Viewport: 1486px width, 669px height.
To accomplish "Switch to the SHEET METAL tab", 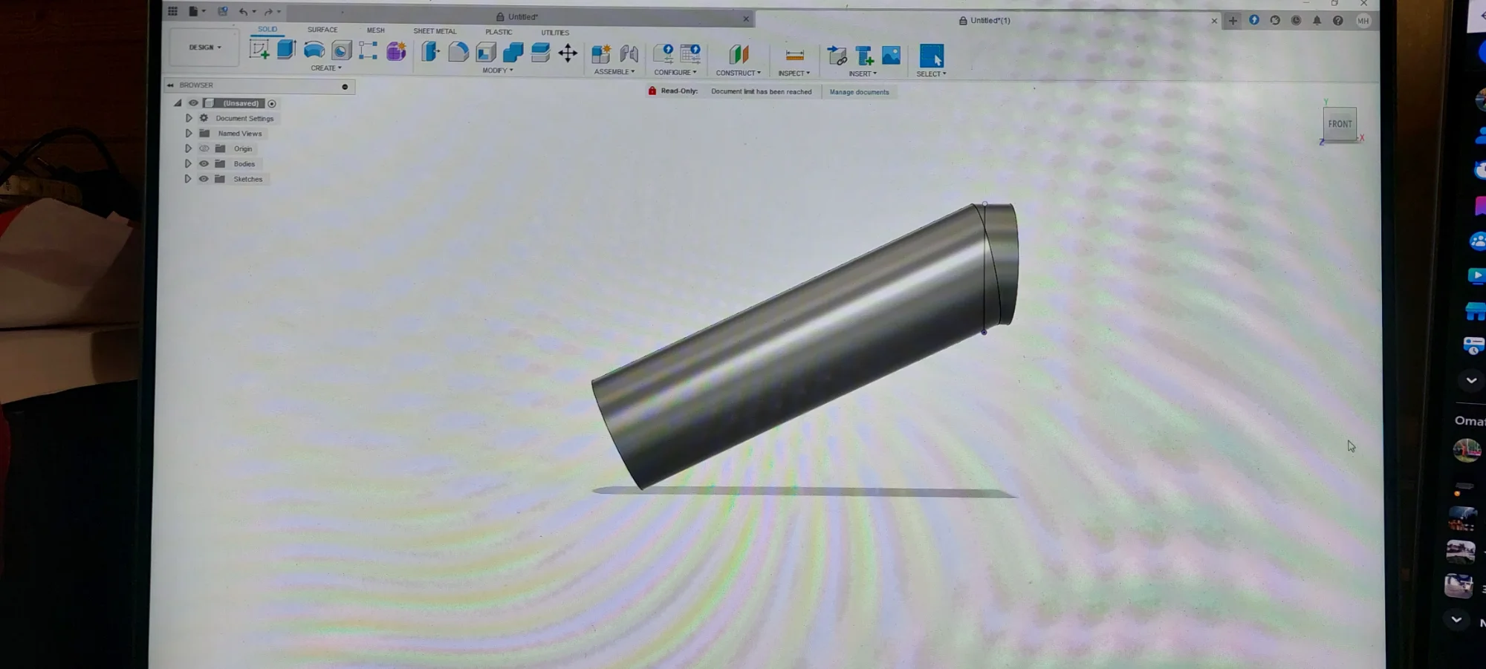I will point(435,31).
